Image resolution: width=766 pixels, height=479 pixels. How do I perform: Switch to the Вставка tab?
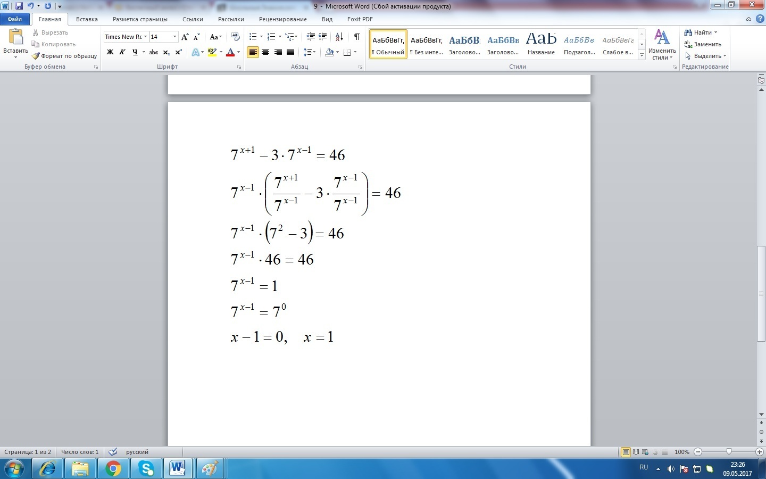[x=87, y=19]
